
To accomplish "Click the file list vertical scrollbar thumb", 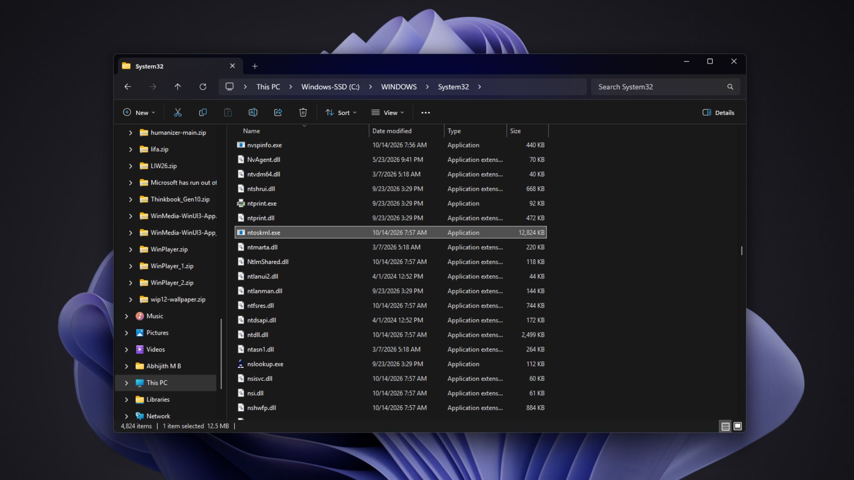I will click(x=741, y=251).
